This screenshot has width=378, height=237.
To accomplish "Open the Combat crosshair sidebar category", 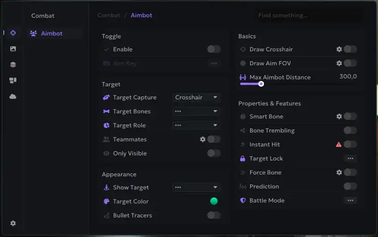I will (x=13, y=33).
